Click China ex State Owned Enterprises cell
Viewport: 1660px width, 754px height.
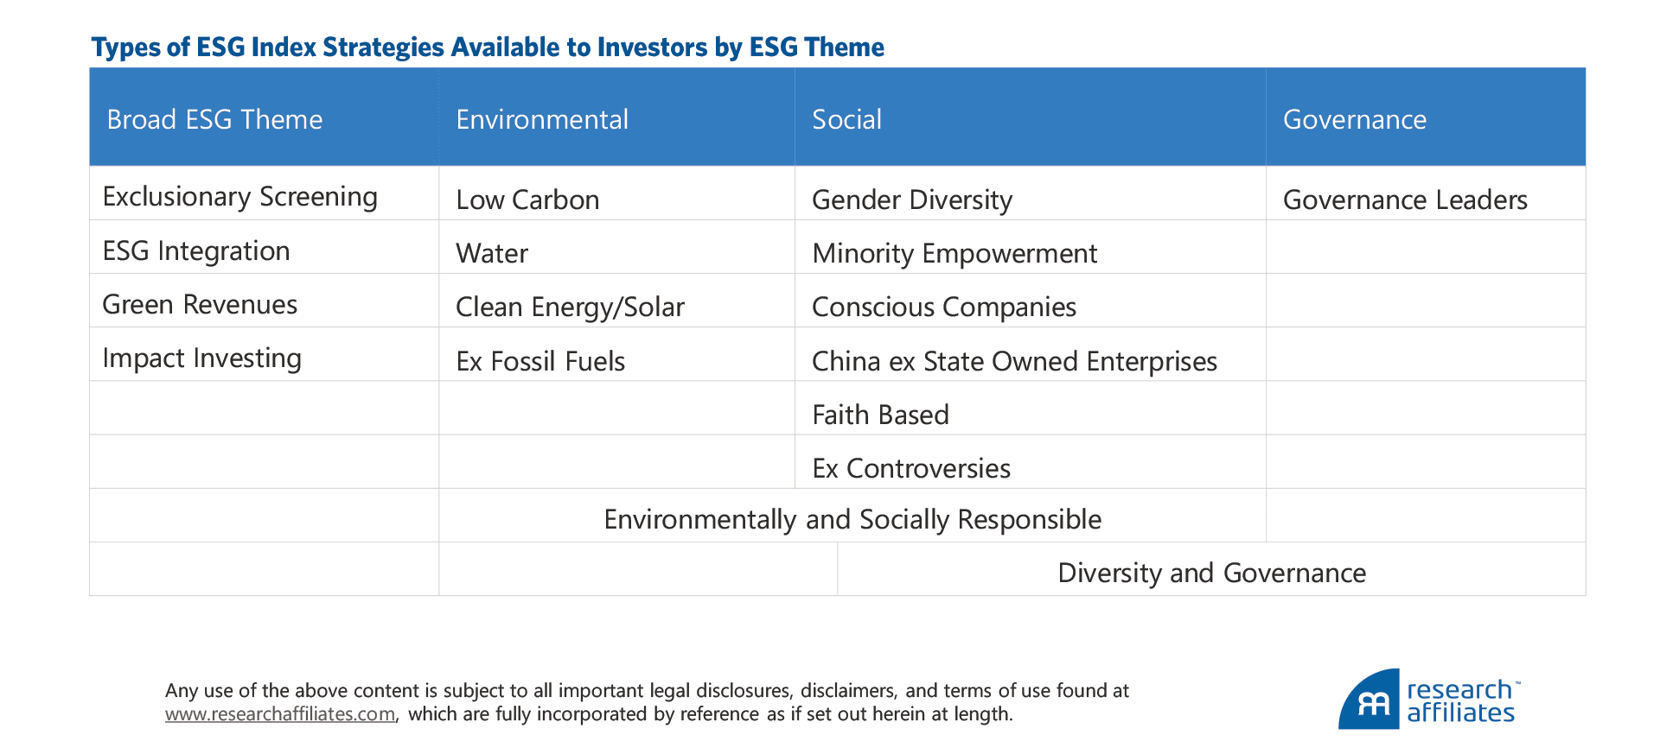pyautogui.click(x=1014, y=361)
